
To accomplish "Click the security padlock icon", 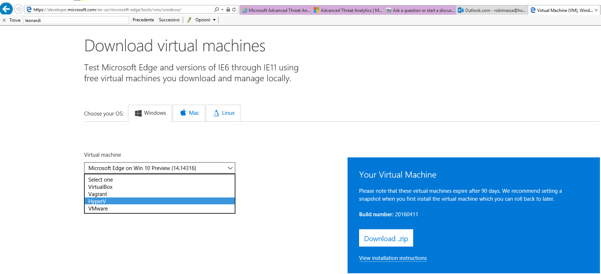I will click(228, 10).
